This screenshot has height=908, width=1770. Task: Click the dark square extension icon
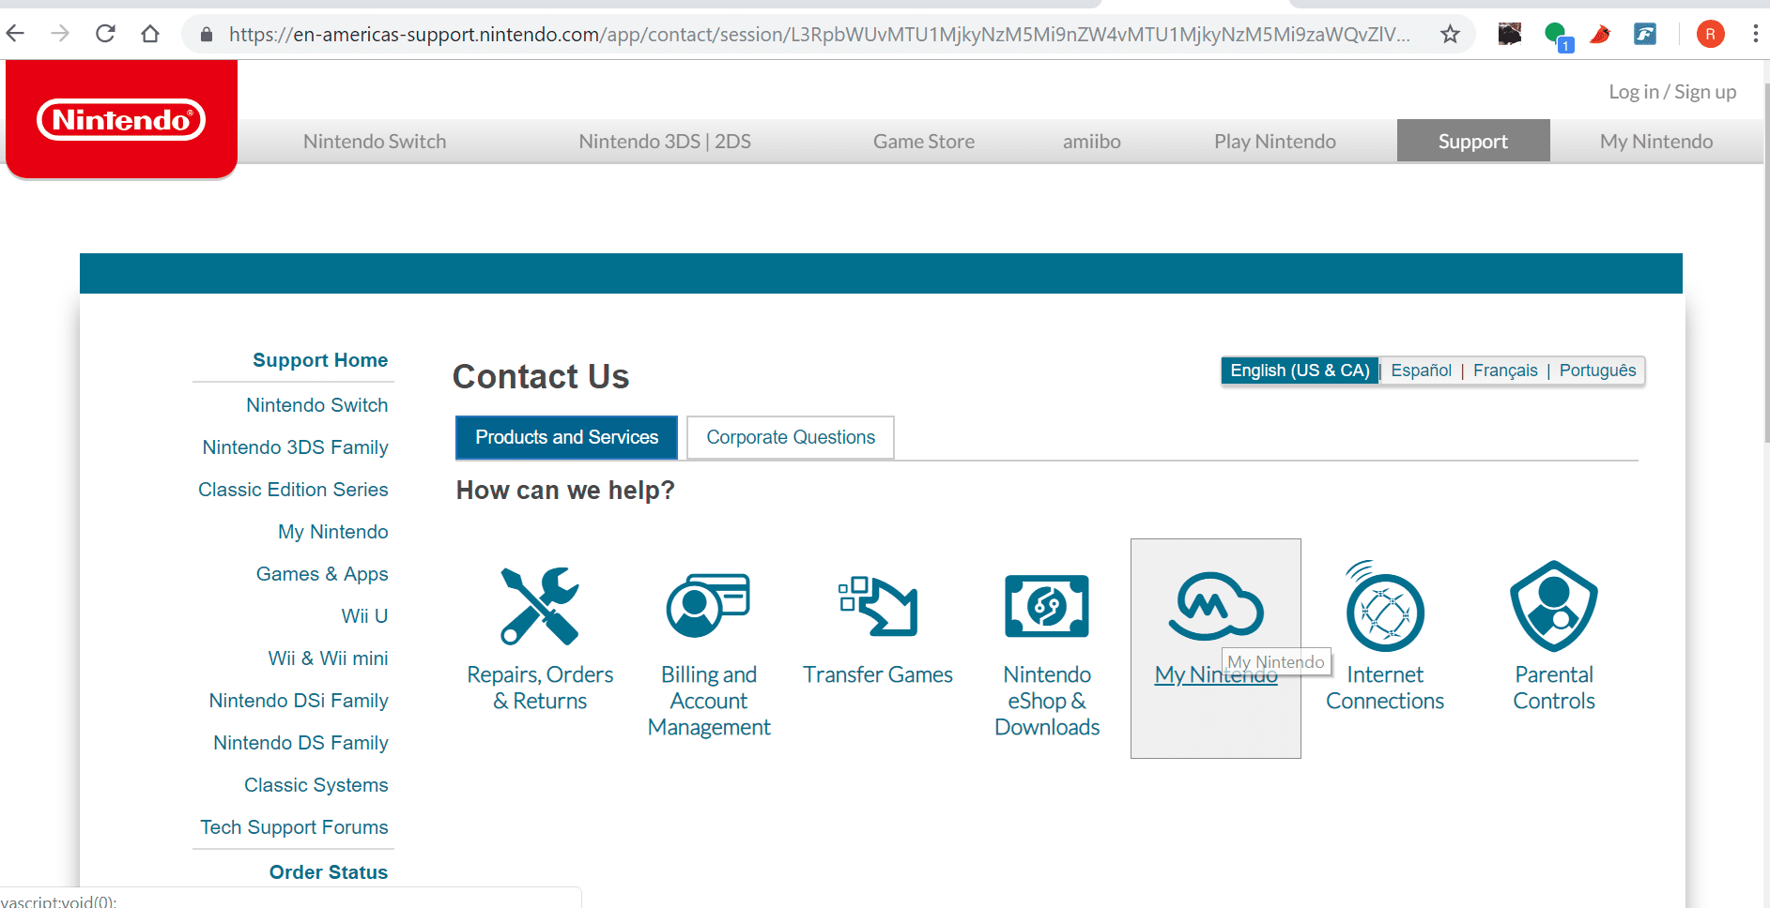[x=1509, y=35]
